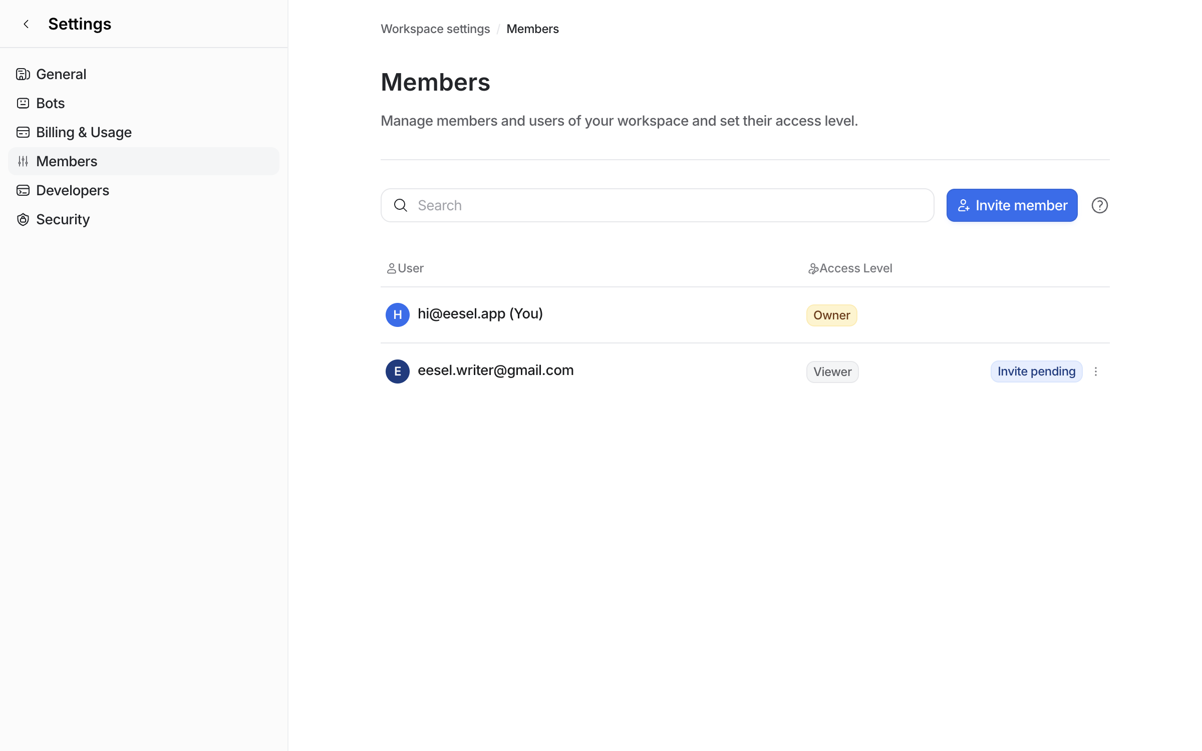Focus the member Search field

[657, 205]
